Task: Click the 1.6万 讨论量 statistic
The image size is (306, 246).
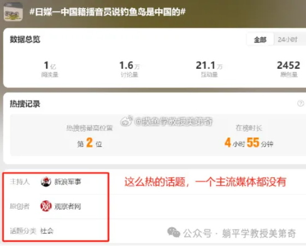Action: click(129, 69)
